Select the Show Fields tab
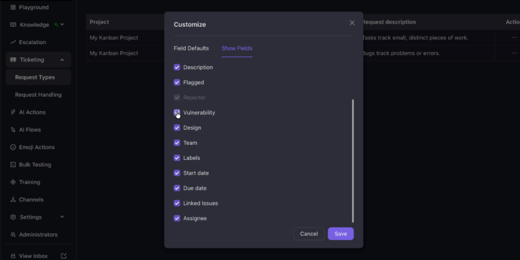 pyautogui.click(x=237, y=48)
